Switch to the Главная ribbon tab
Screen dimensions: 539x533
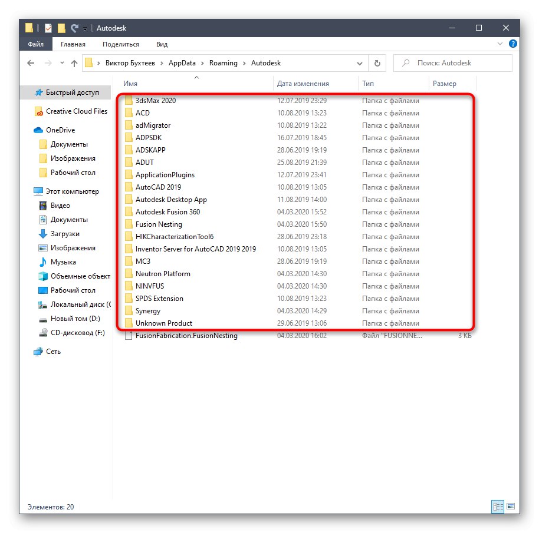pyautogui.click(x=73, y=44)
